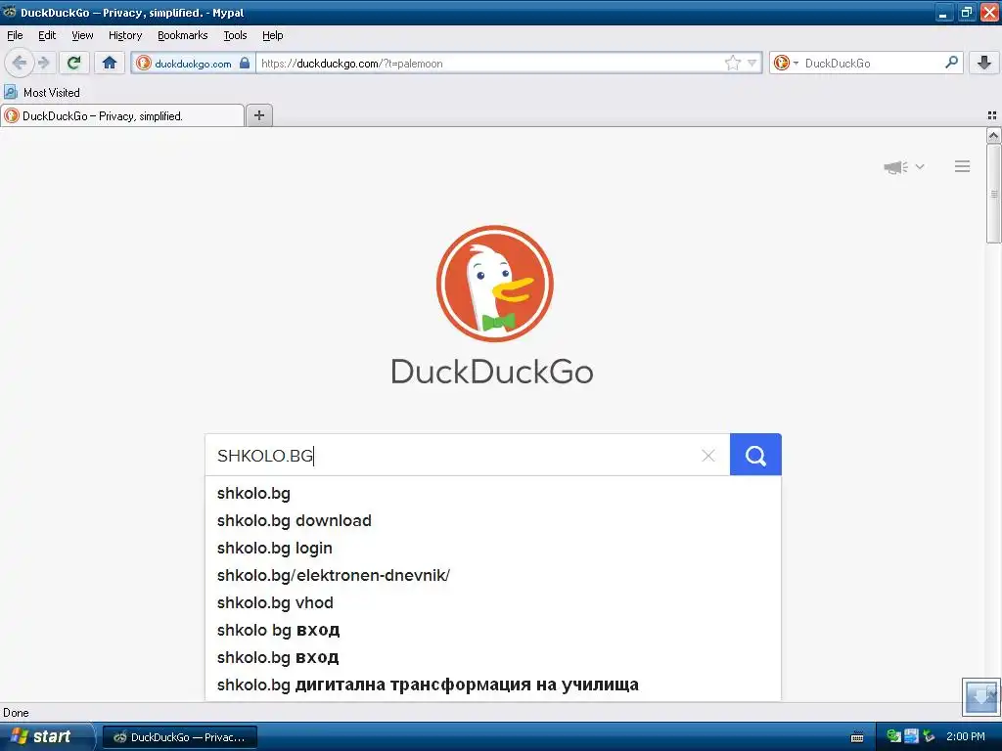1002x751 pixels.
Task: Select suggestion "shkolo.bg download"
Action: (x=493, y=520)
